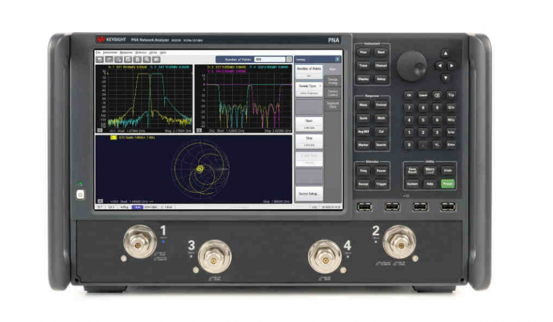Switch to the Sweep Timing tab
Screen dimensions: 553x322
332,81
